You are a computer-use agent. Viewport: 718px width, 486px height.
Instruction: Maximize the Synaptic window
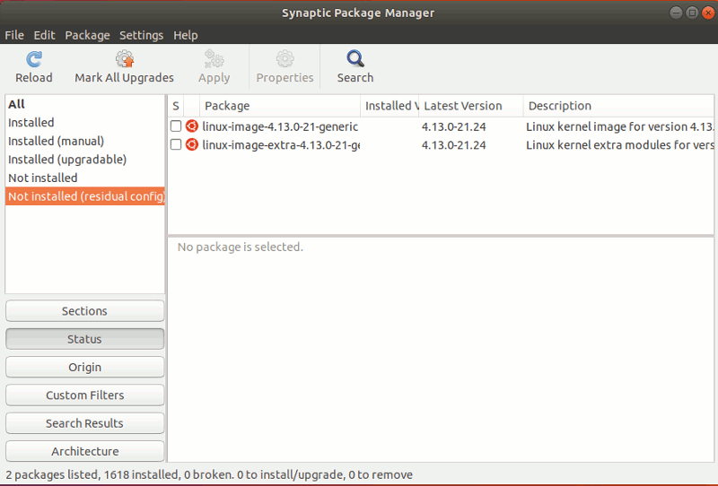coord(692,13)
